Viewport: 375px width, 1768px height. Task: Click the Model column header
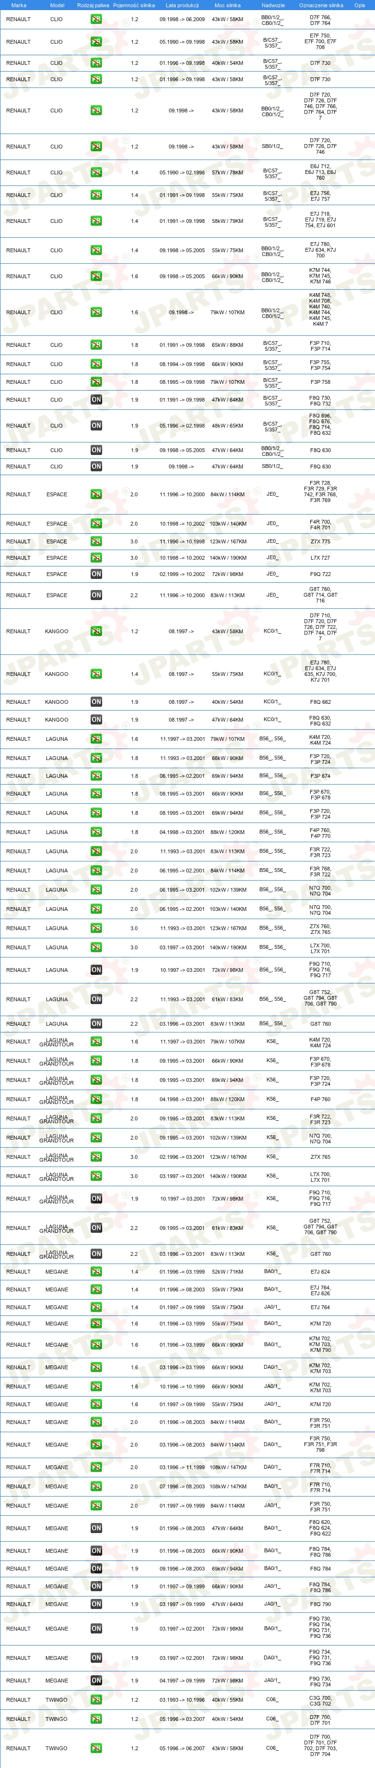coord(57,5)
